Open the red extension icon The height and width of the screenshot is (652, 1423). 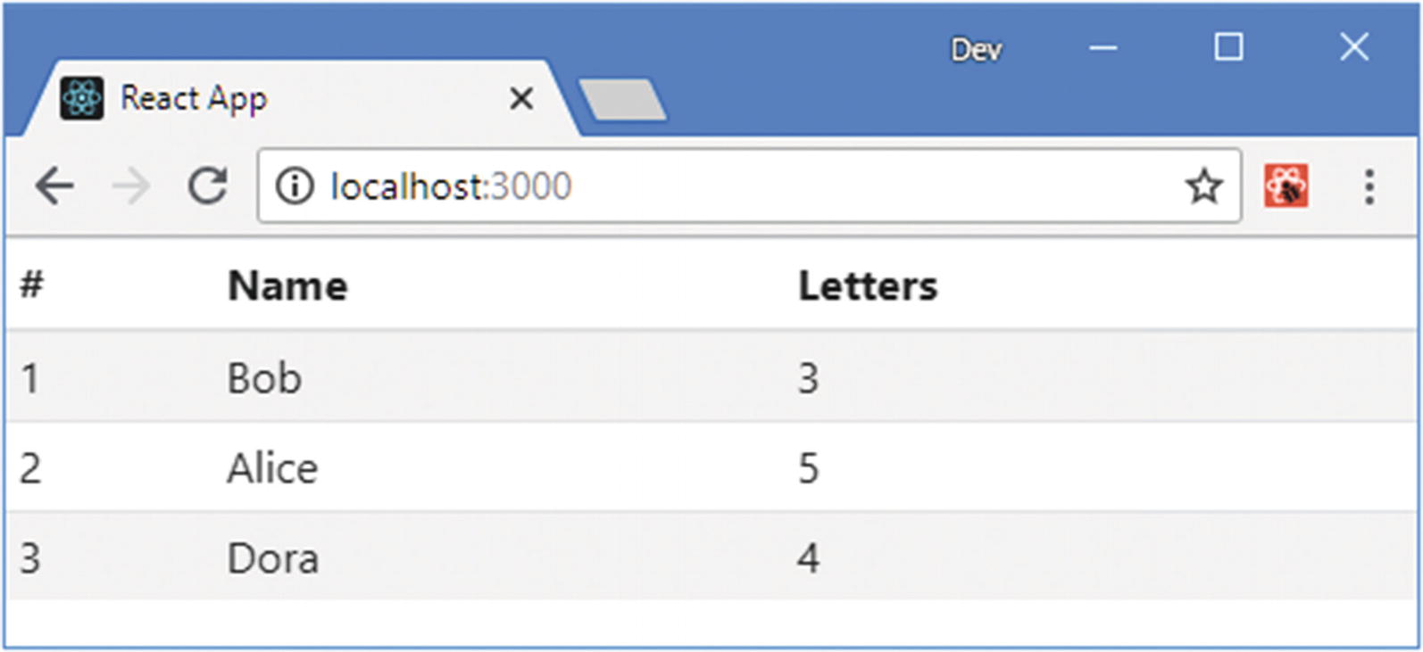tap(1286, 186)
